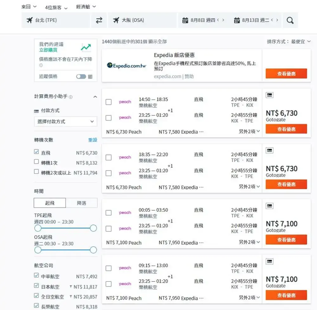
Task: Click payment card icon on 09:15 flight card
Action: 269,261
